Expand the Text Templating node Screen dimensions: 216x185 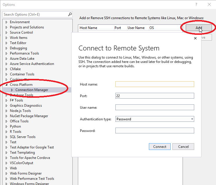pyautogui.click(x=6, y=153)
